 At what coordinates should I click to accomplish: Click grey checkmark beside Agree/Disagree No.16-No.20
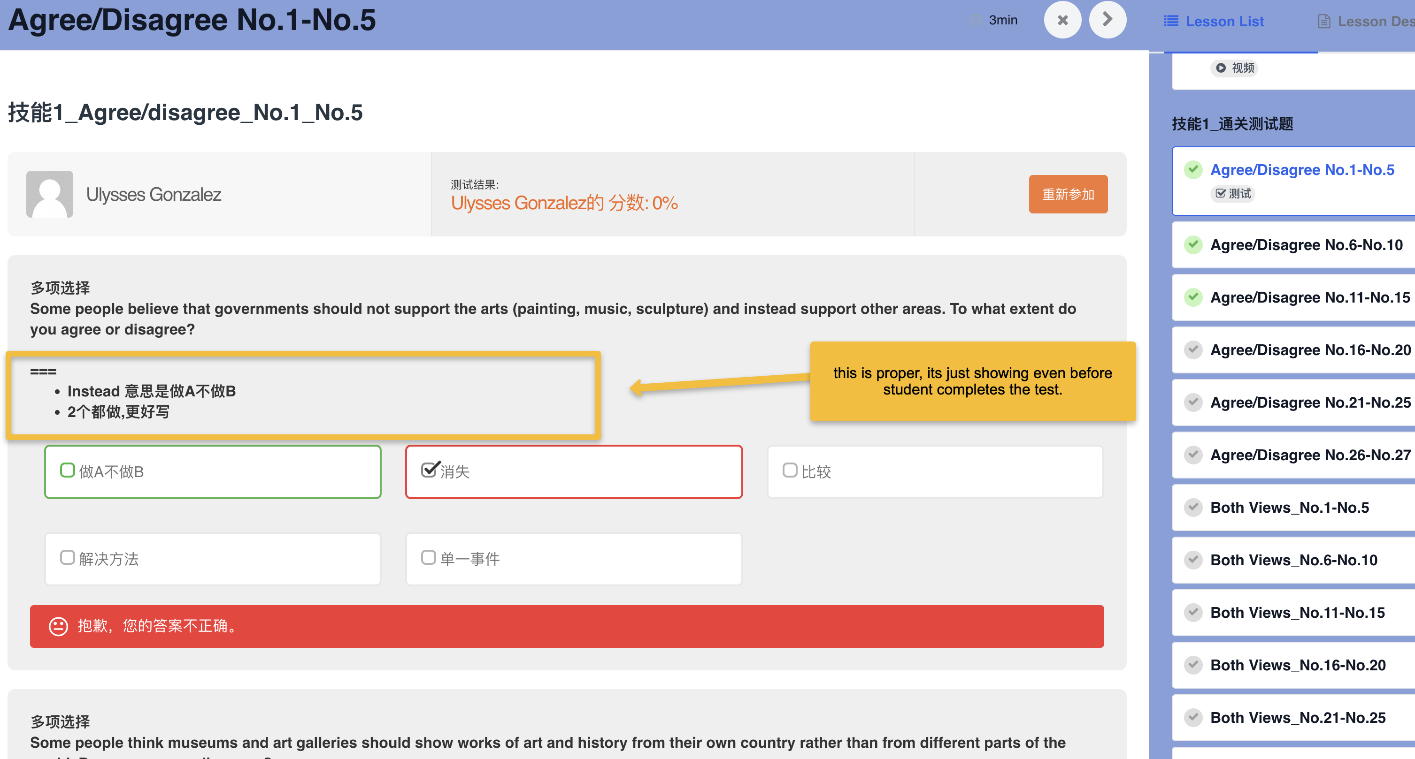pyautogui.click(x=1193, y=349)
